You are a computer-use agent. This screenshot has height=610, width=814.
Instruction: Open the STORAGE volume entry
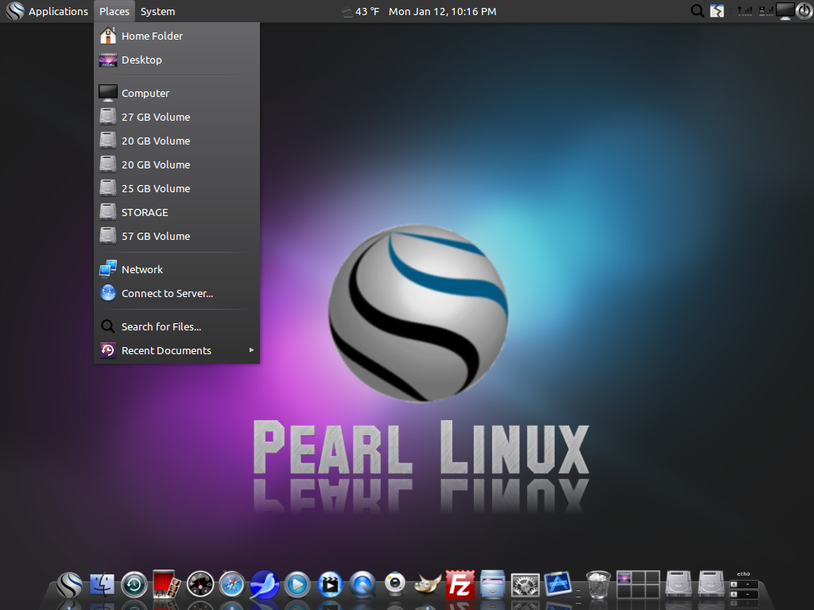(177, 212)
